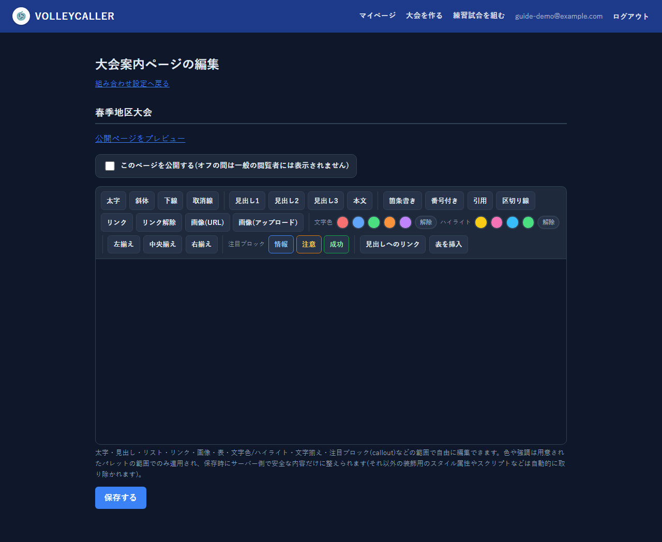This screenshot has height=542, width=662.
Task: Set block to 本文 paragraph
Action: [360, 201]
